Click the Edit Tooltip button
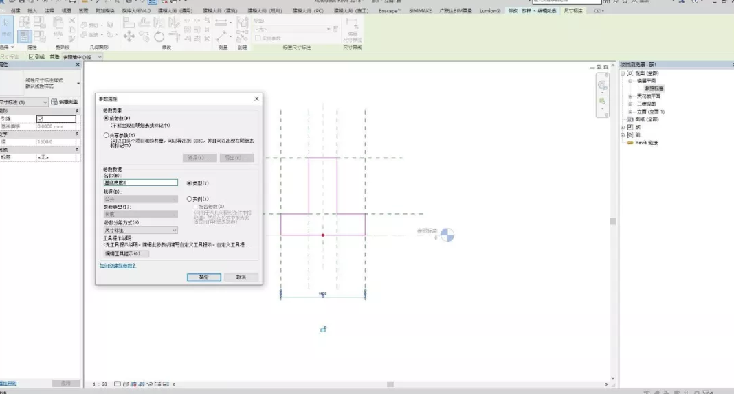 (126, 254)
